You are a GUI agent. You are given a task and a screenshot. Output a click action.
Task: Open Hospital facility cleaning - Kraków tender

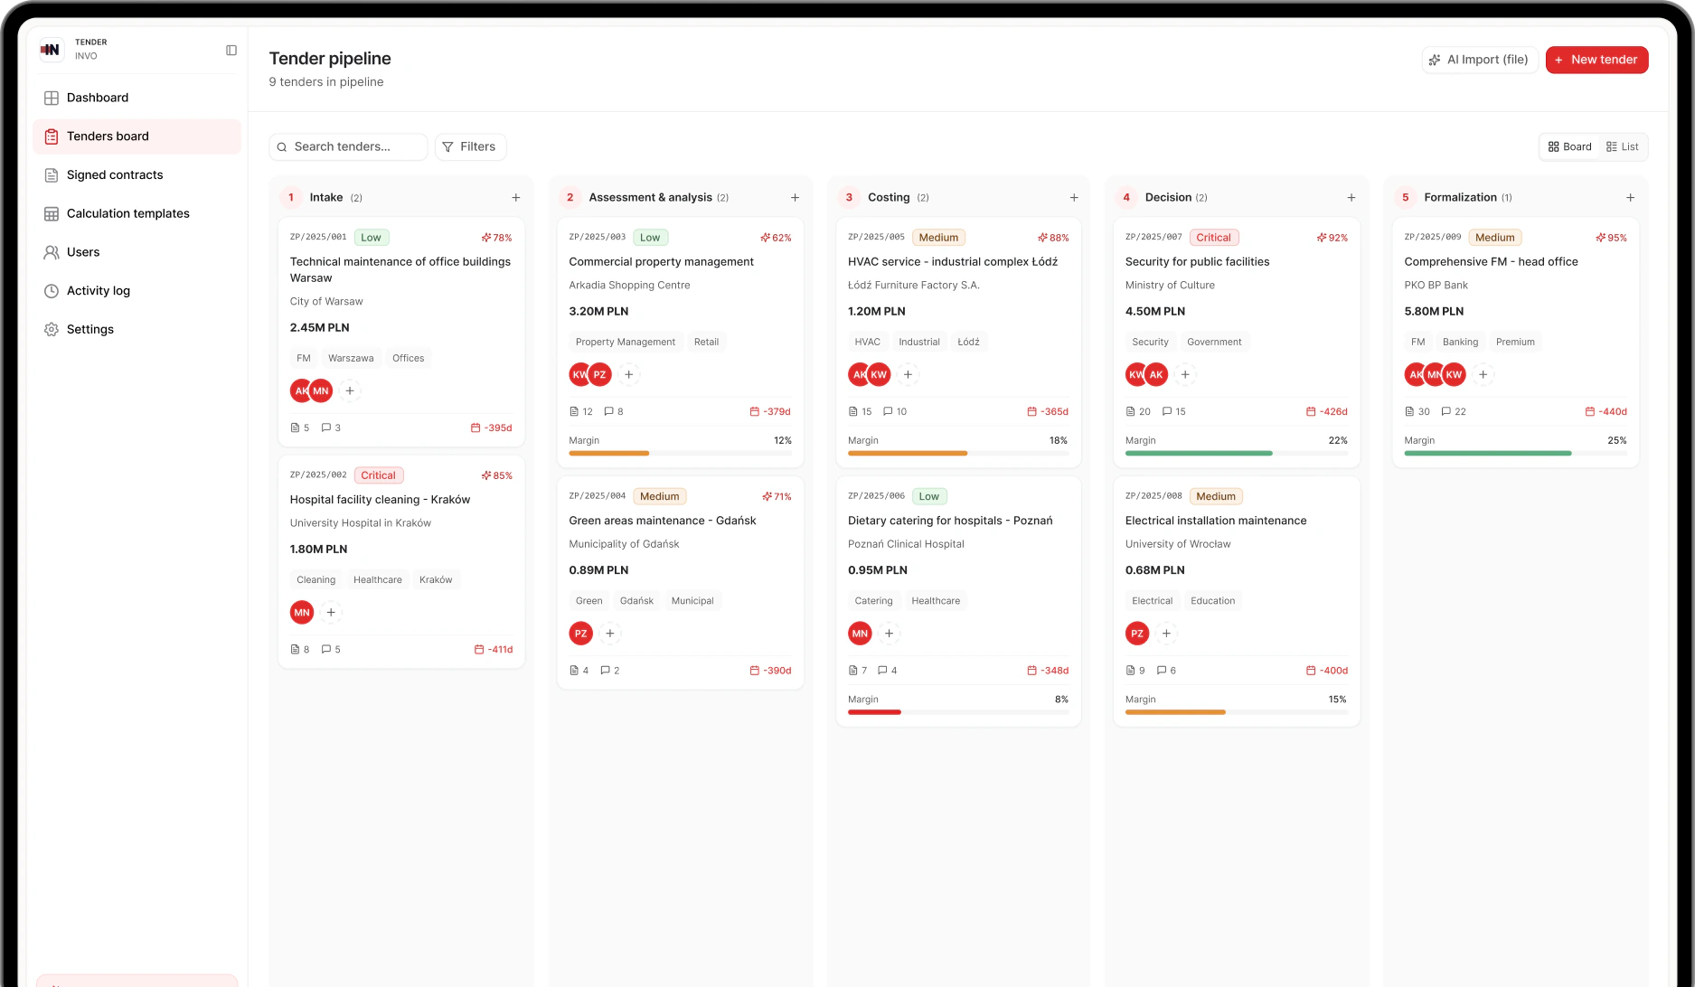point(380,500)
